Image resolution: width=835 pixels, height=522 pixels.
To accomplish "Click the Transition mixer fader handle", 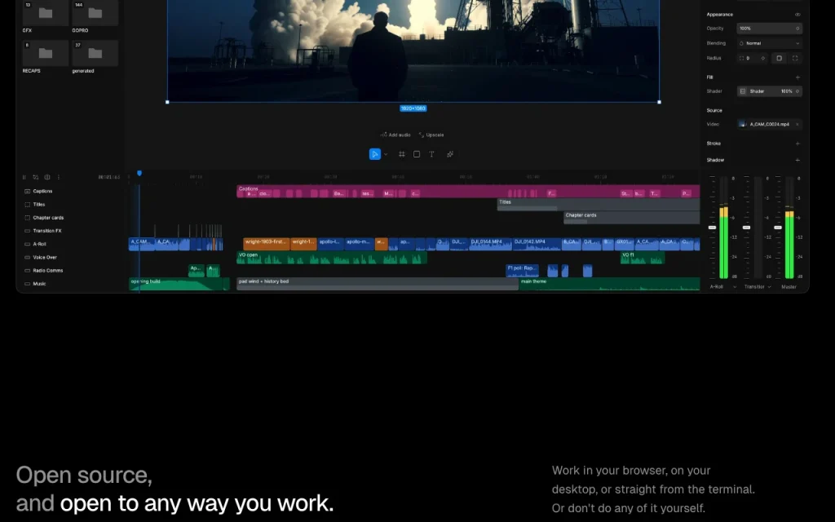I will pyautogui.click(x=747, y=228).
